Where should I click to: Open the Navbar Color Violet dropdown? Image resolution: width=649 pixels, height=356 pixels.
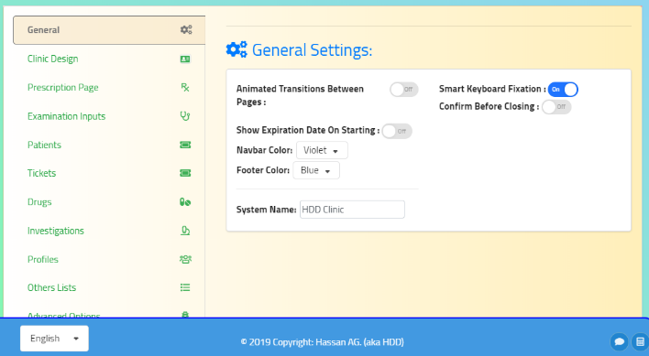coord(322,150)
